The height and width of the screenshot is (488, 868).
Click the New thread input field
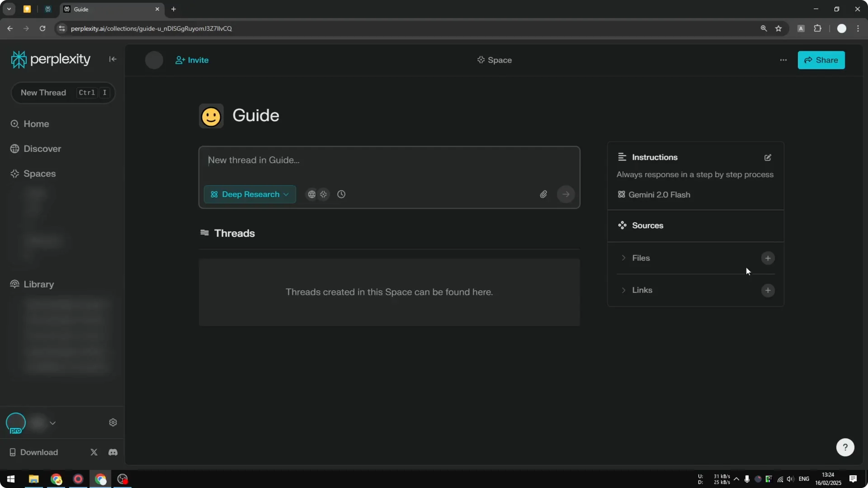(389, 160)
